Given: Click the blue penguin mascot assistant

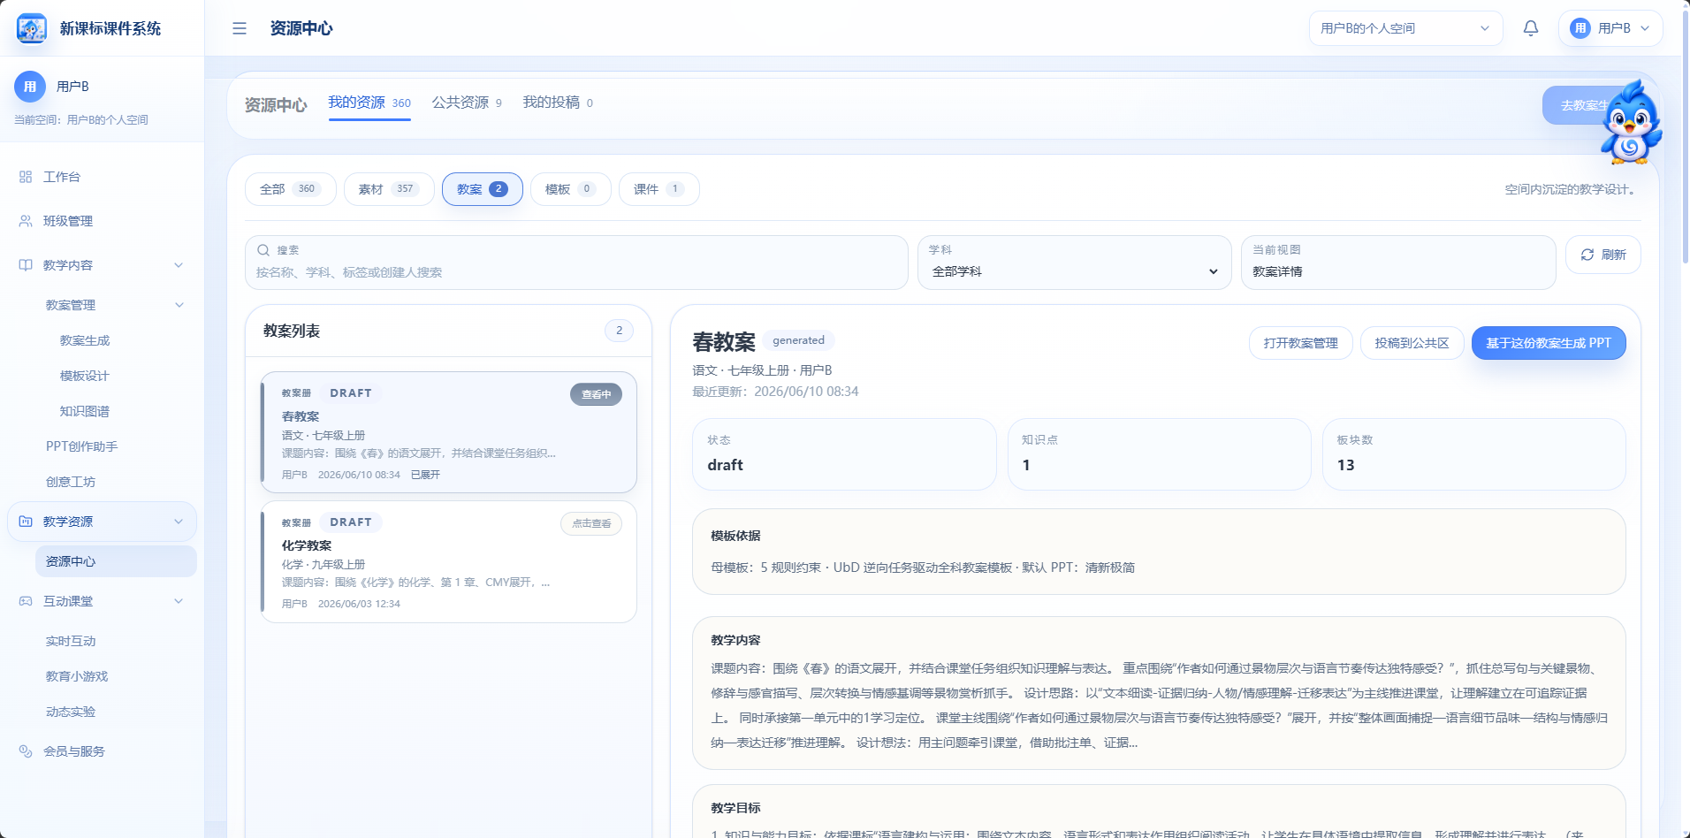Looking at the screenshot, I should [1631, 124].
